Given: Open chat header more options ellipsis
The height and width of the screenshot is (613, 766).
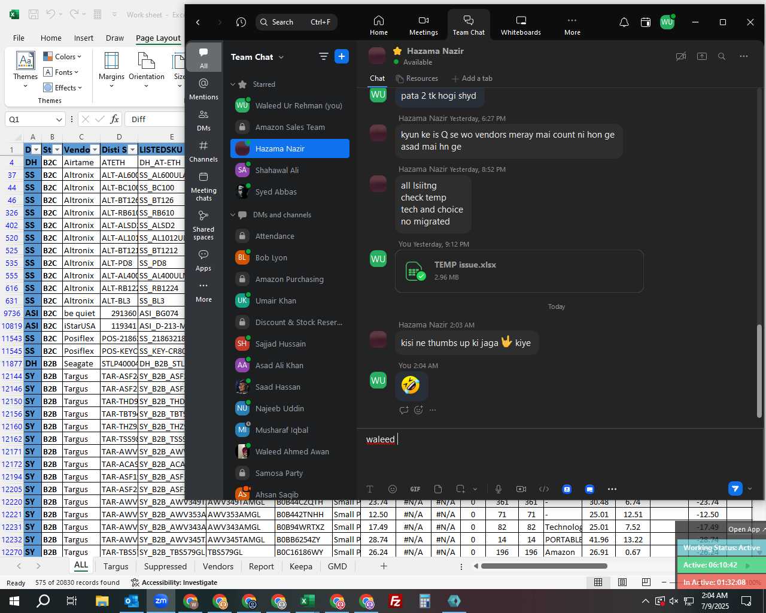Looking at the screenshot, I should pyautogui.click(x=744, y=56).
